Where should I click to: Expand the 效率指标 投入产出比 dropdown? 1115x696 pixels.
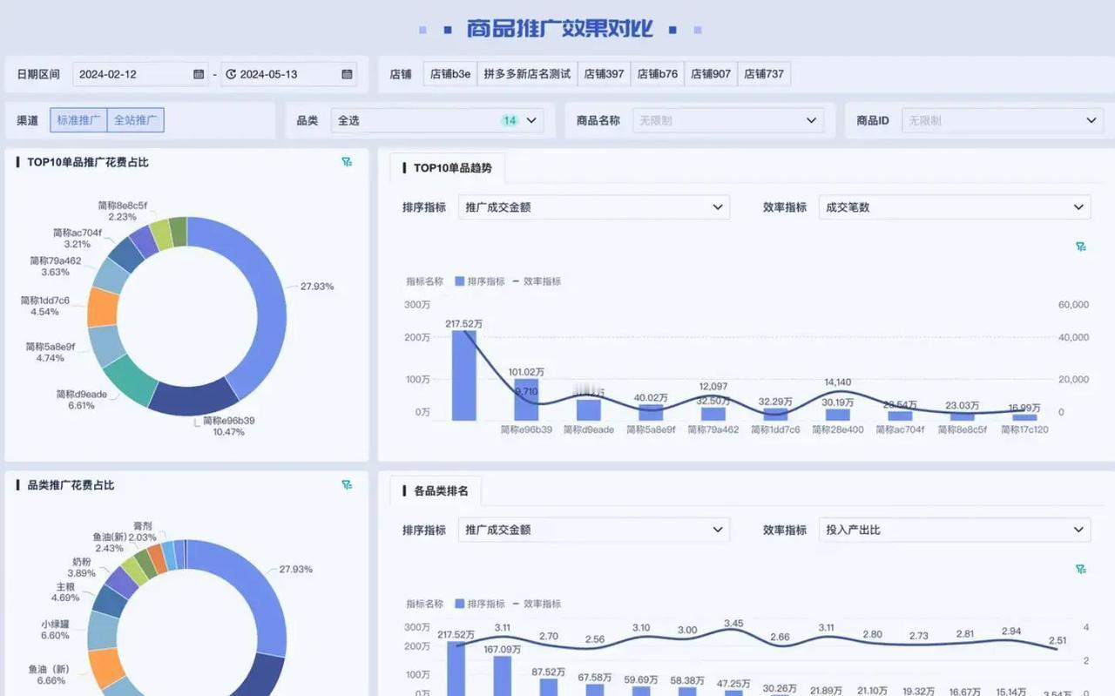pyautogui.click(x=955, y=530)
